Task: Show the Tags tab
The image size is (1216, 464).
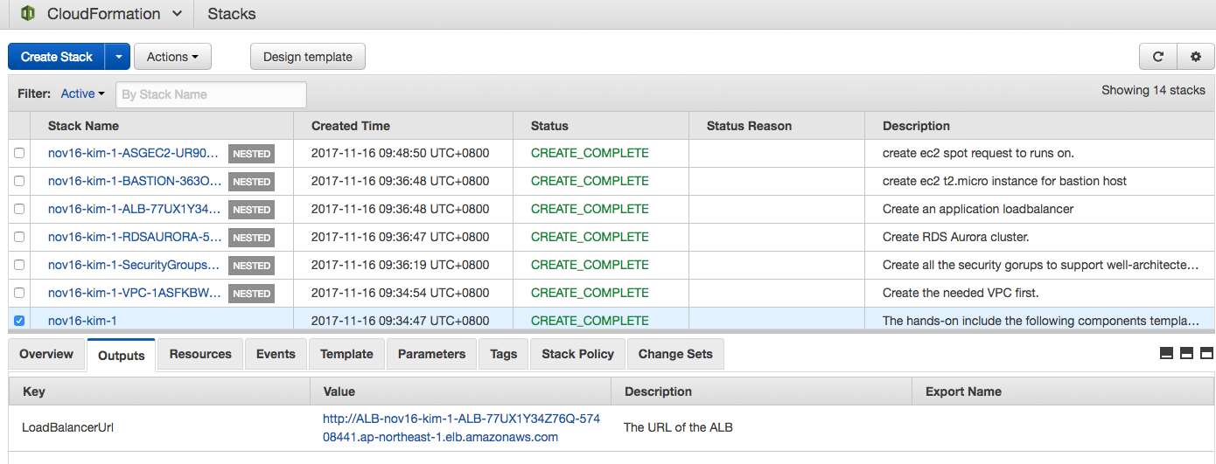Action: (504, 354)
